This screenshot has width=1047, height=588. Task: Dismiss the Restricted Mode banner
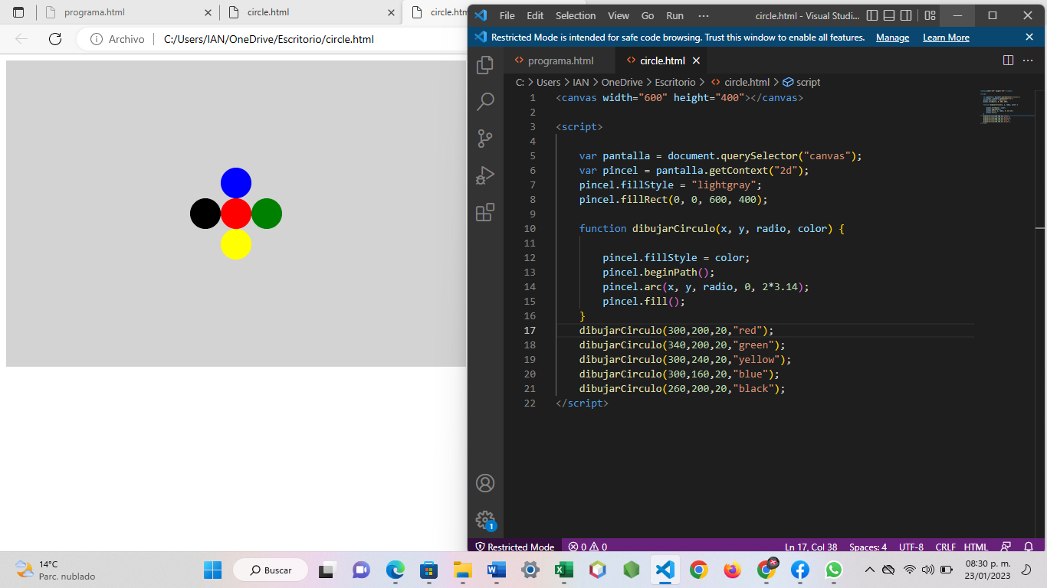pos(1029,37)
